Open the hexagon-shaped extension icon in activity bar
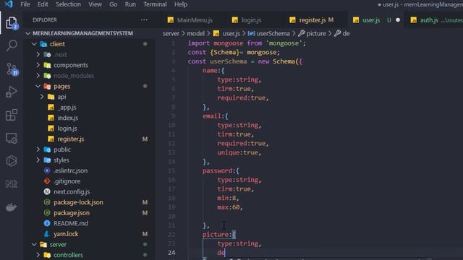 (x=12, y=161)
